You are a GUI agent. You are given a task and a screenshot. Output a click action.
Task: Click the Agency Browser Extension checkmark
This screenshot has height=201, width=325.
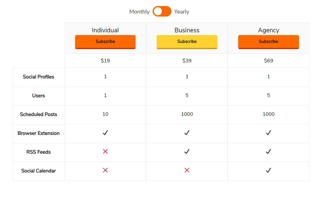pos(268,133)
